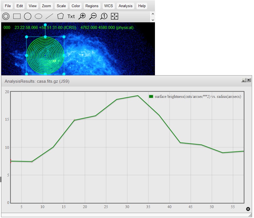254x218 pixels.
Task: Select the Txt text region tool
Action: tap(71, 16)
